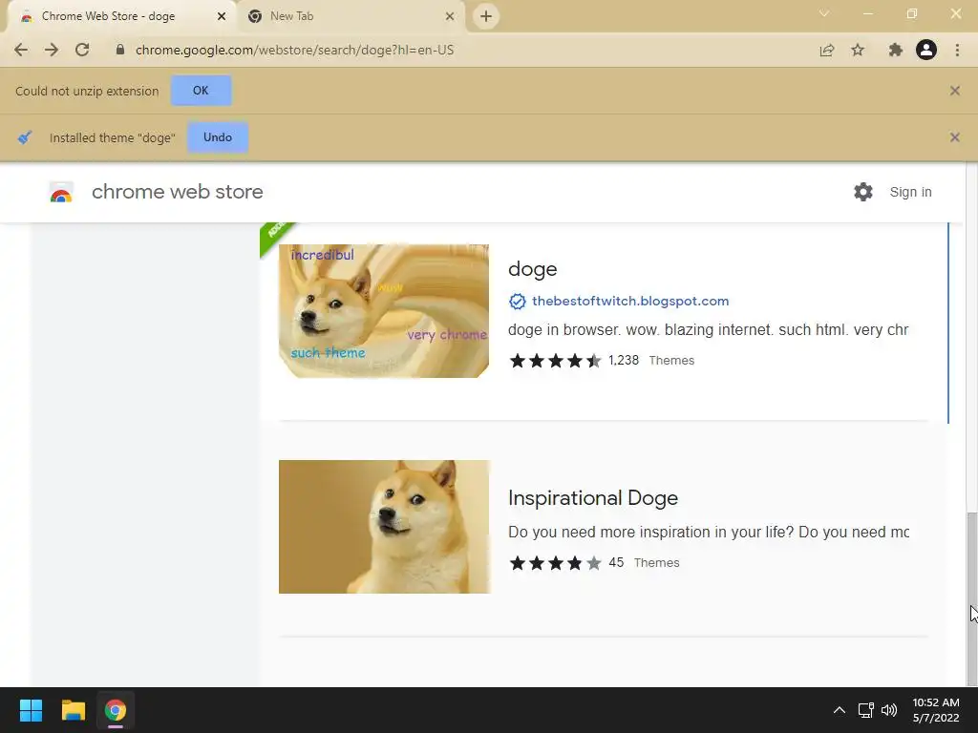Click 'Themes' label on Inspirational Doge

[657, 562]
